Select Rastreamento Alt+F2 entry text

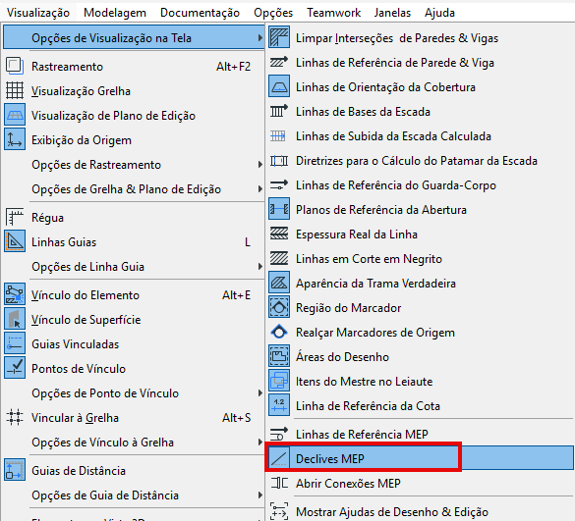[x=68, y=67]
